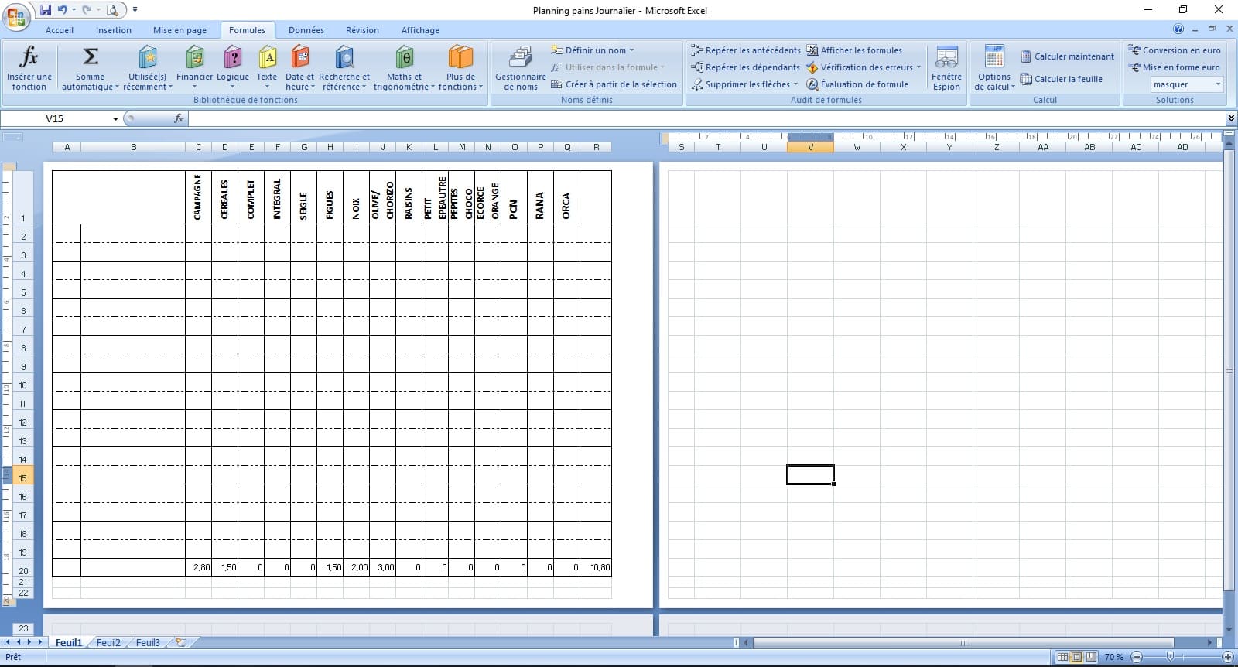Click Conversion en euro
The height and width of the screenshot is (667, 1238).
tap(1175, 50)
